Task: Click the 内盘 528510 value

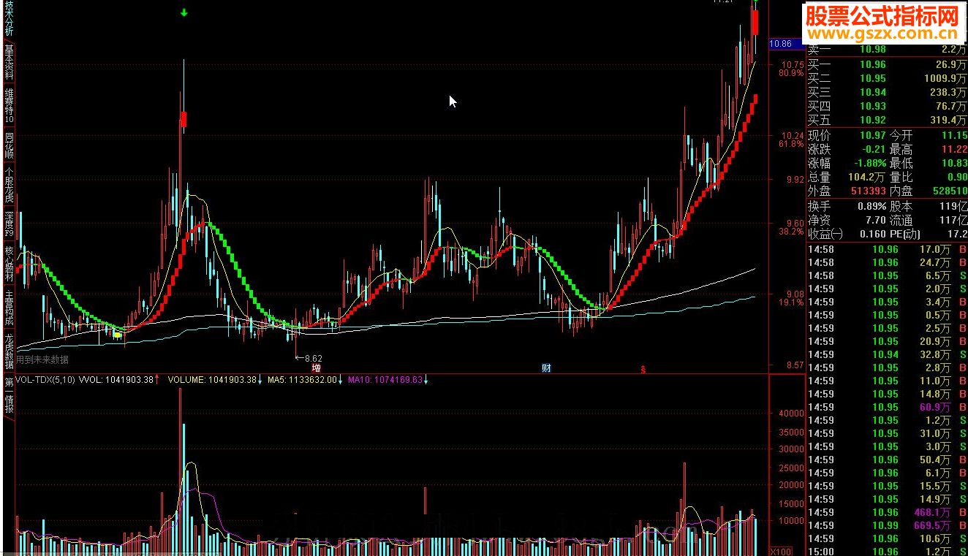Action: (x=949, y=191)
